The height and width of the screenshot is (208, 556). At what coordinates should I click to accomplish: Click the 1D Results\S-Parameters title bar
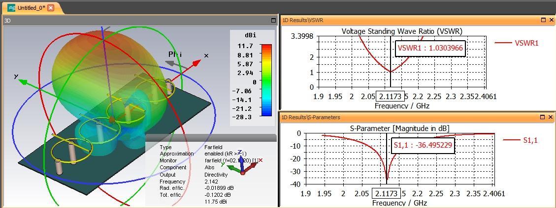coord(418,117)
